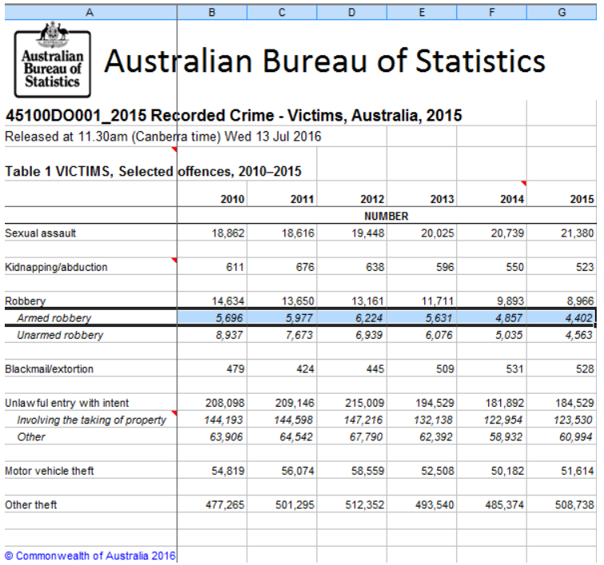Select column A header
This screenshot has width=604, height=565.
91,12
